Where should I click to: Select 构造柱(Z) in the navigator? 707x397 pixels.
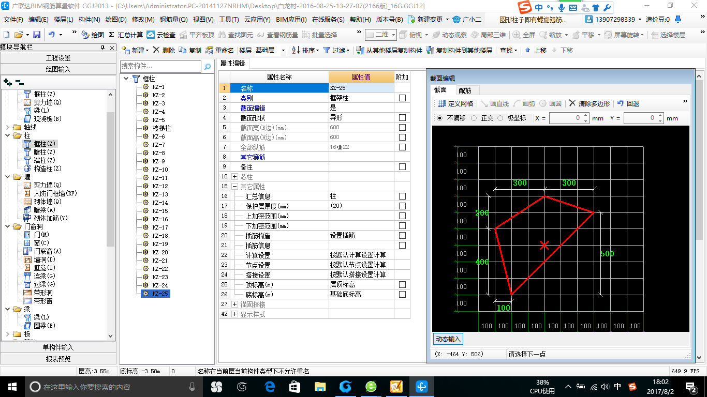point(48,169)
